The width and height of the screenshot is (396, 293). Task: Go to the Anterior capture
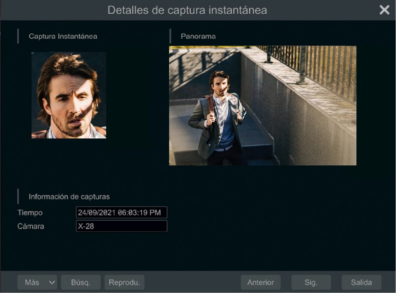coord(261,283)
